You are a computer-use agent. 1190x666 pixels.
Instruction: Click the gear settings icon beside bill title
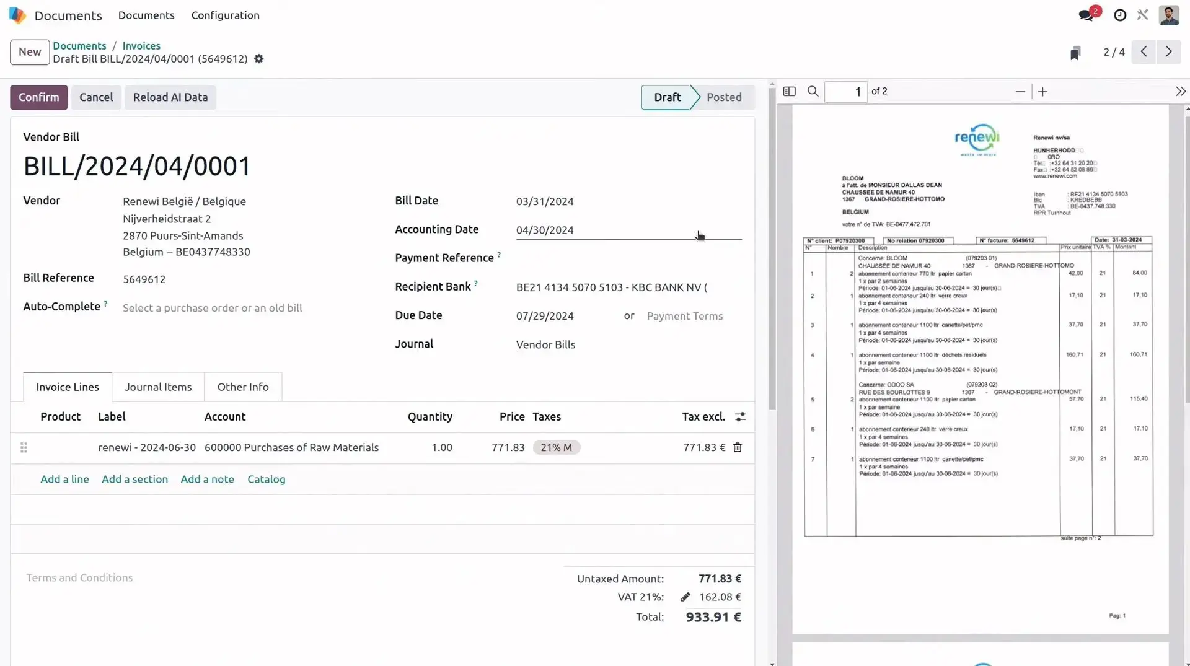[x=259, y=59]
